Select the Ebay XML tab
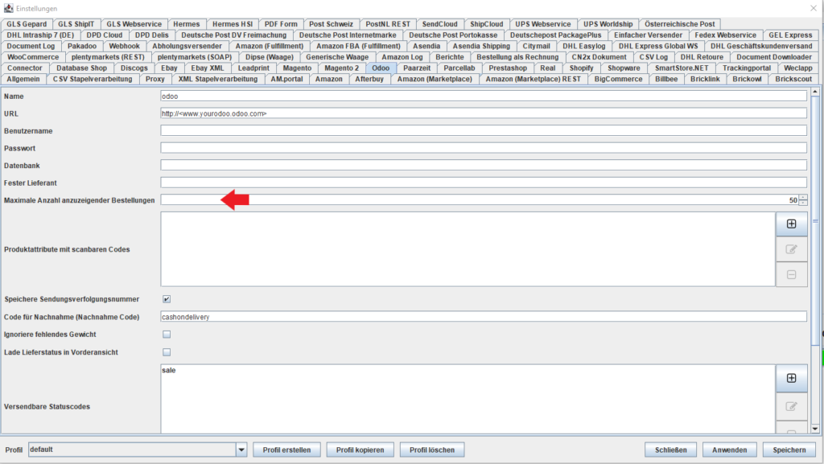This screenshot has height=464, width=824. coord(207,68)
